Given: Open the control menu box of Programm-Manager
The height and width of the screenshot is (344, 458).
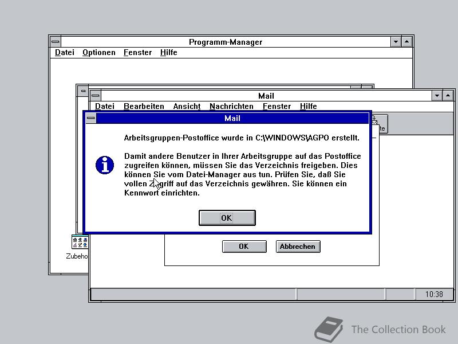Looking at the screenshot, I should tap(56, 41).
